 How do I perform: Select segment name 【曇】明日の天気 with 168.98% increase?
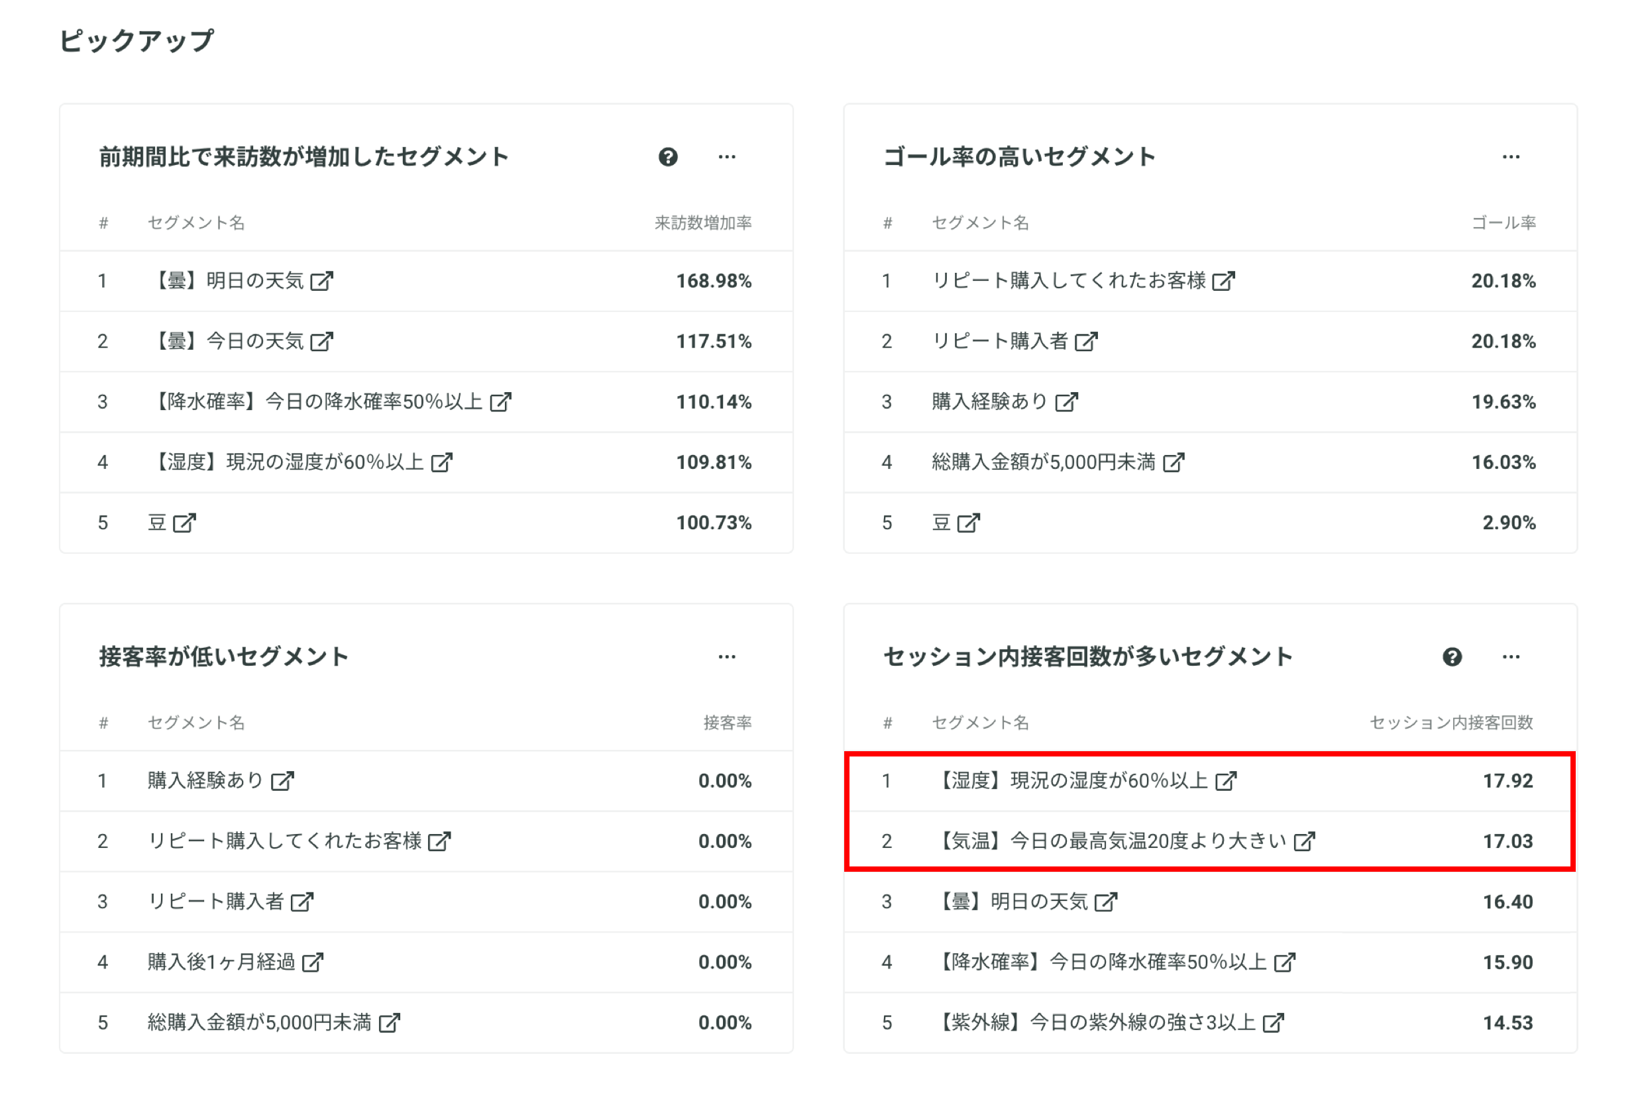click(x=226, y=281)
